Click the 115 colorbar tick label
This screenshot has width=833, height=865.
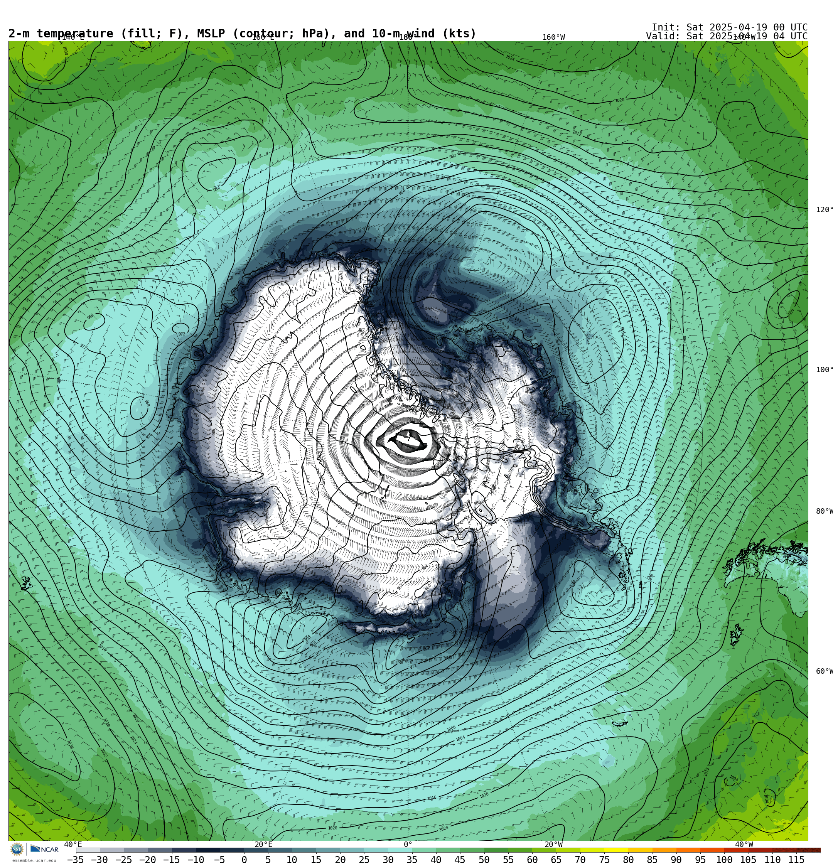tap(796, 860)
